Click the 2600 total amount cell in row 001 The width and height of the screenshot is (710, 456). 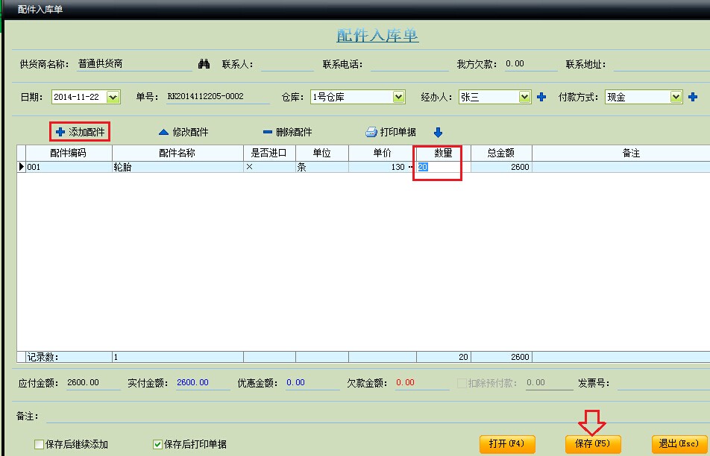pyautogui.click(x=501, y=167)
